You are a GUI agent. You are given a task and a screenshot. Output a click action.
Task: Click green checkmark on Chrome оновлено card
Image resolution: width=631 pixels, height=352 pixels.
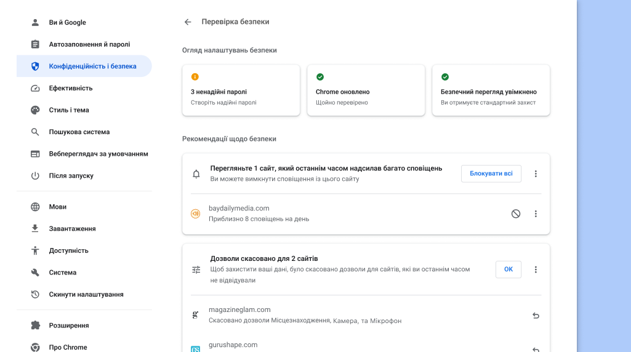click(320, 77)
